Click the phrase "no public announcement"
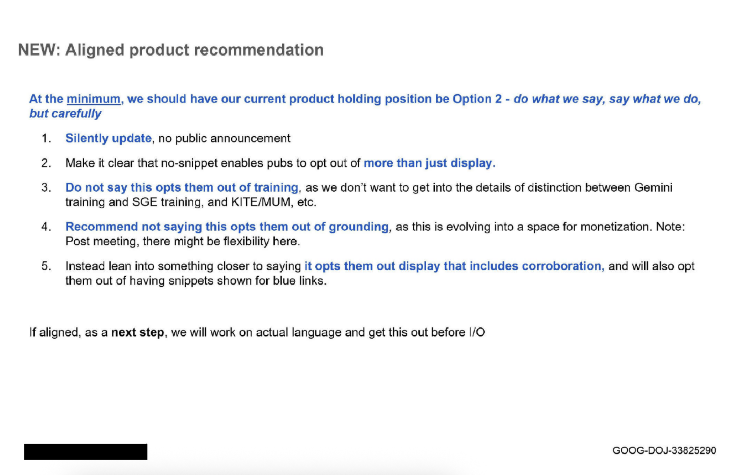Screen dimensions: 747x475 224,138
